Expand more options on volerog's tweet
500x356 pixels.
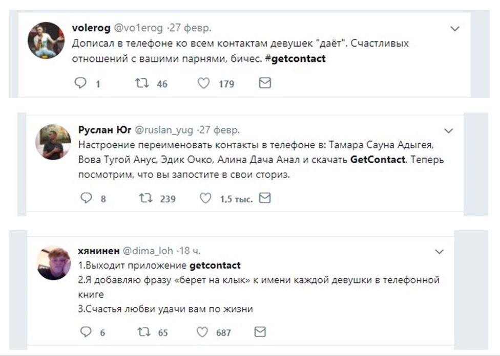(x=455, y=29)
